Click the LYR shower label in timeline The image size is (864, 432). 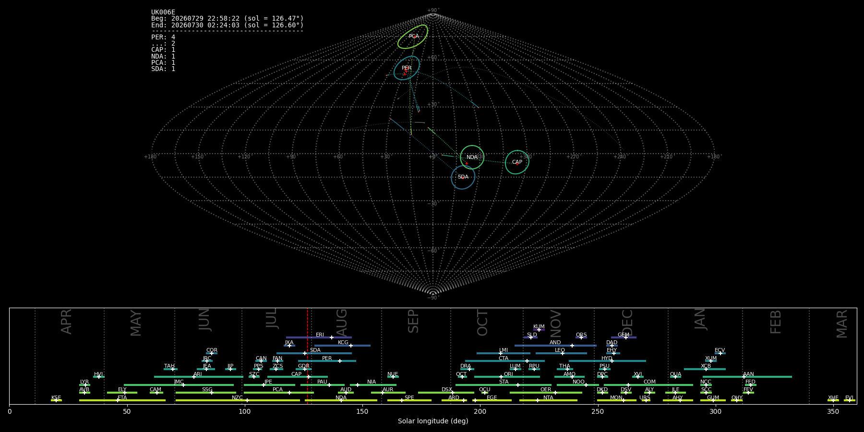click(84, 382)
